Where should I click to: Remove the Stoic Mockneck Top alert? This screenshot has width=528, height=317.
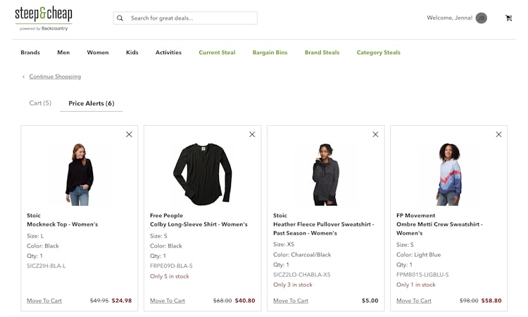pyautogui.click(x=129, y=134)
